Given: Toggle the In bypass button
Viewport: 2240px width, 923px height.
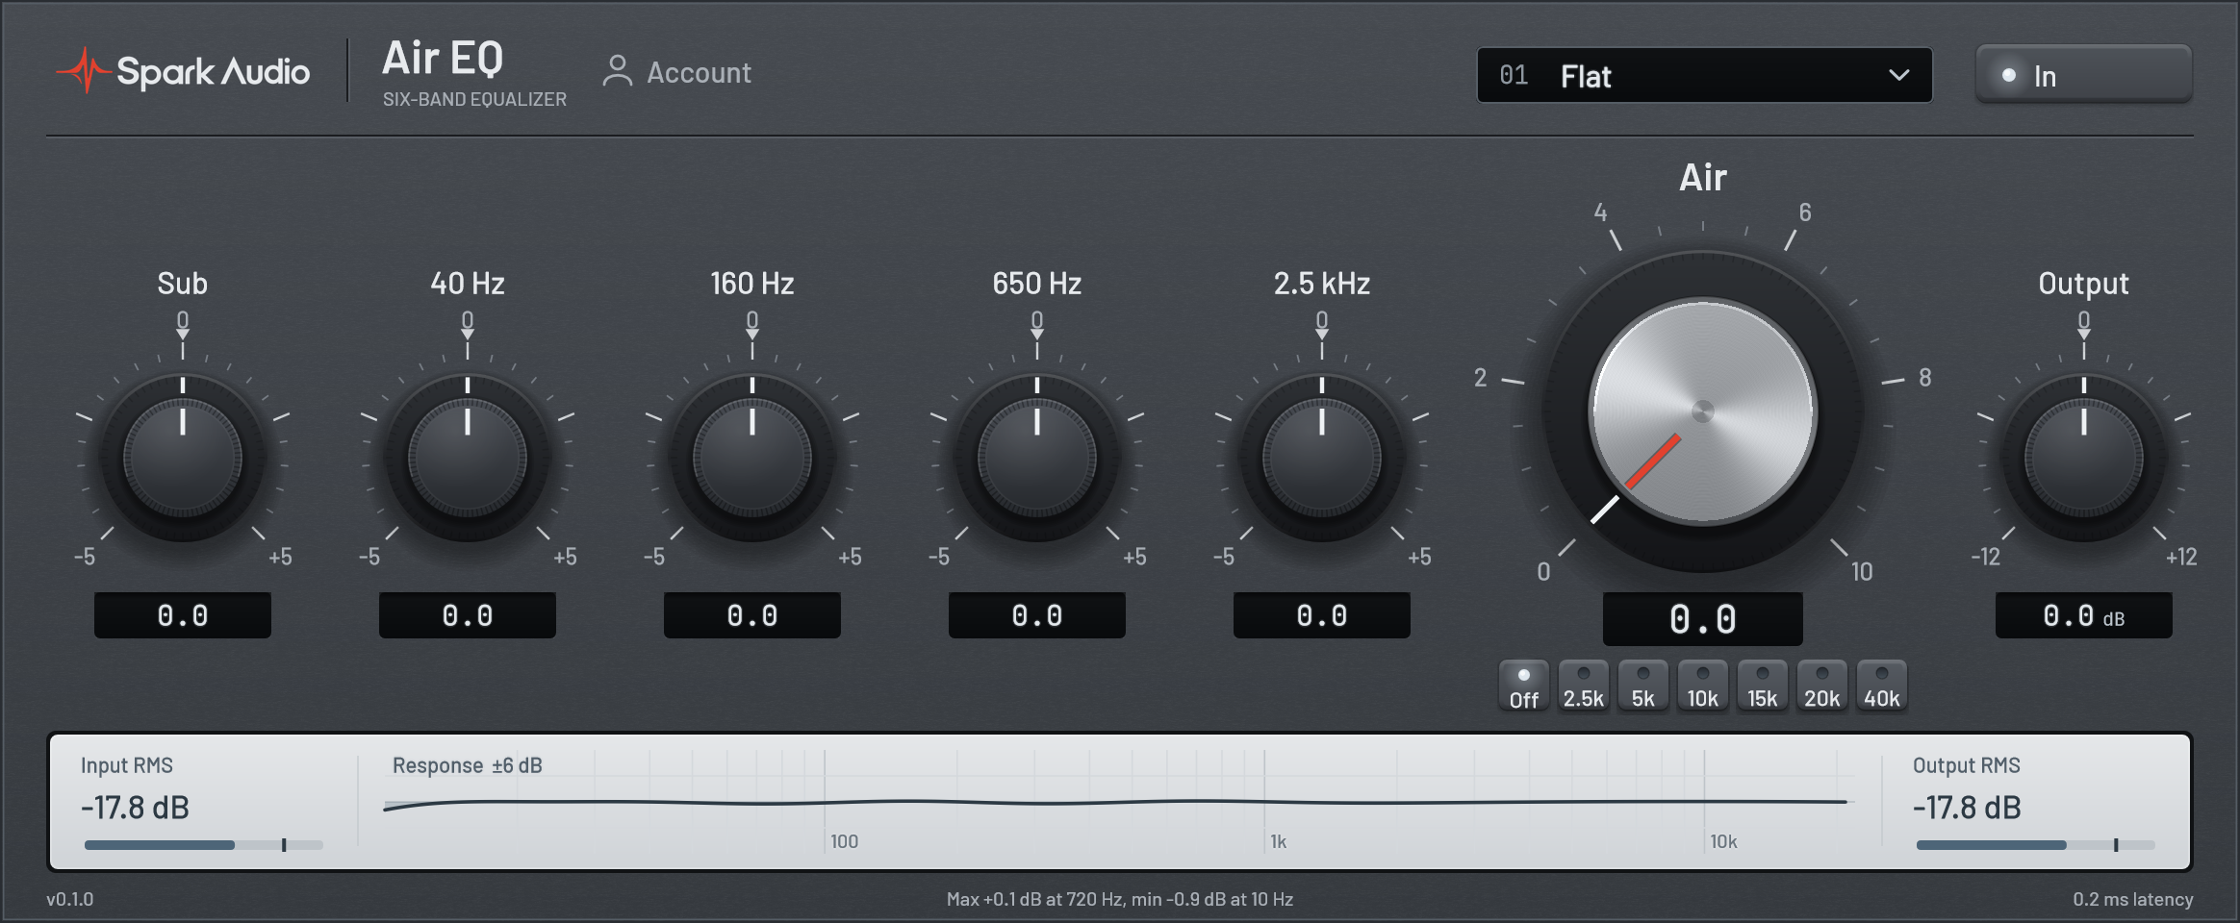Looking at the screenshot, I should pos(2083,75).
